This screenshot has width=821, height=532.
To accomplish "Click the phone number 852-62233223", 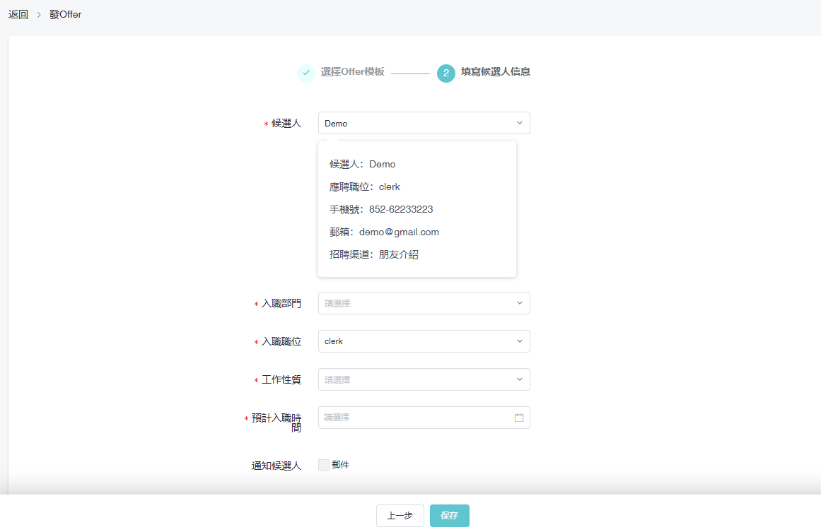I will pos(400,209).
